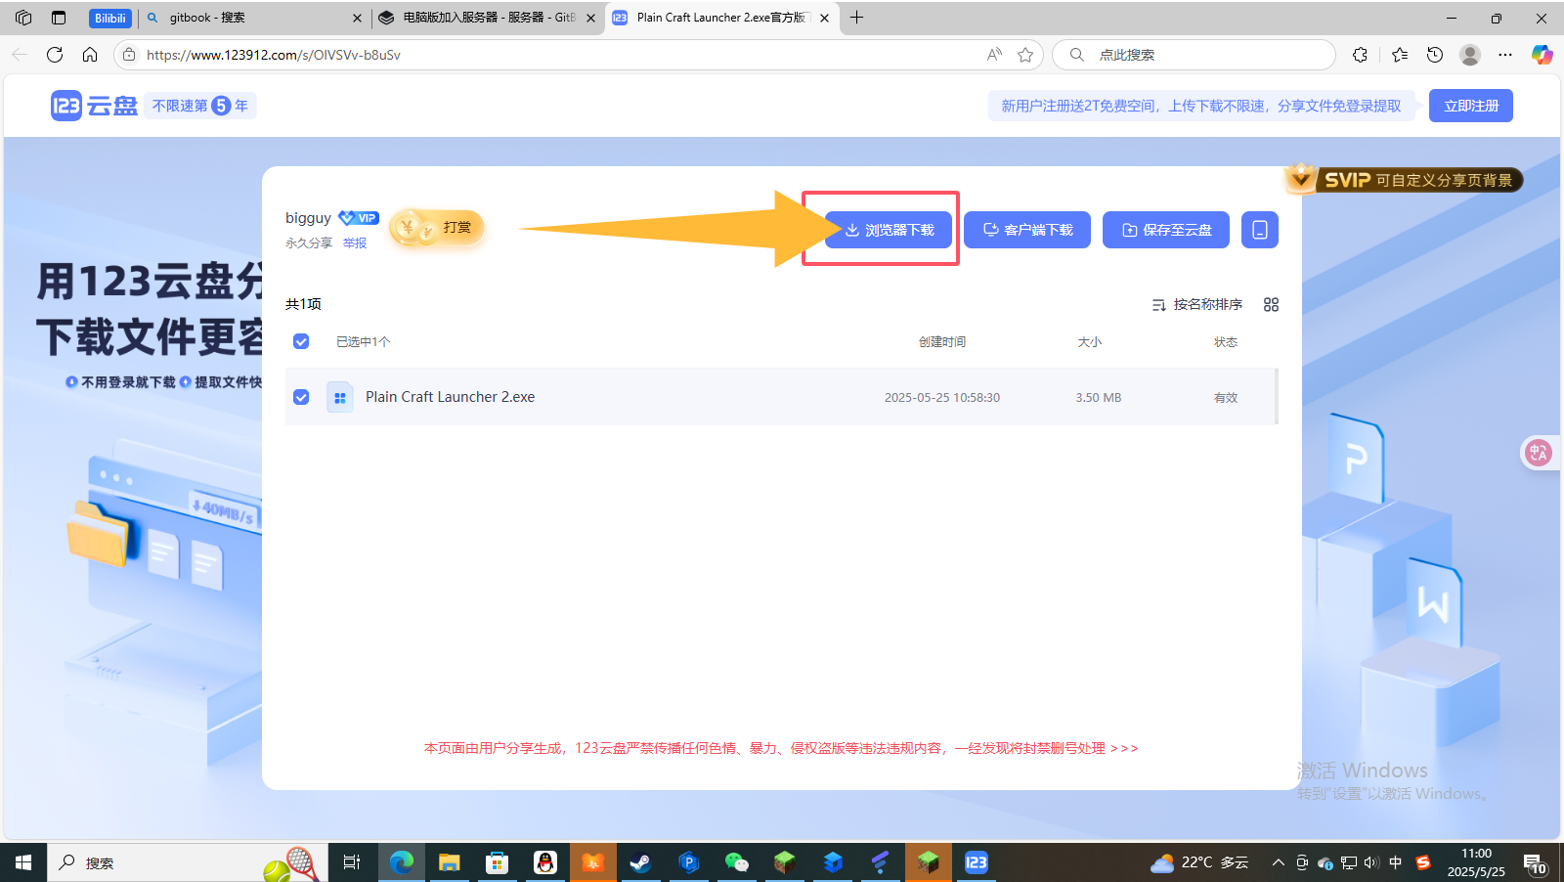Open WeChat from the taskbar
Screen dimensions: 1564x882
(x=737, y=862)
